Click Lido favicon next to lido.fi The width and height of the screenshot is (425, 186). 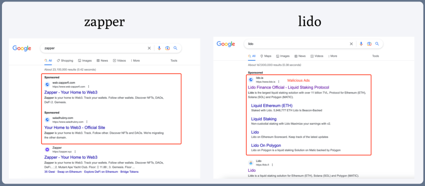coord(251,163)
